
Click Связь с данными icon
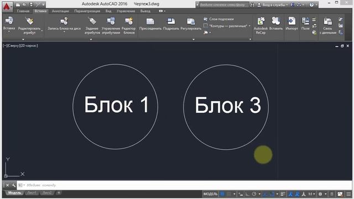click(327, 22)
